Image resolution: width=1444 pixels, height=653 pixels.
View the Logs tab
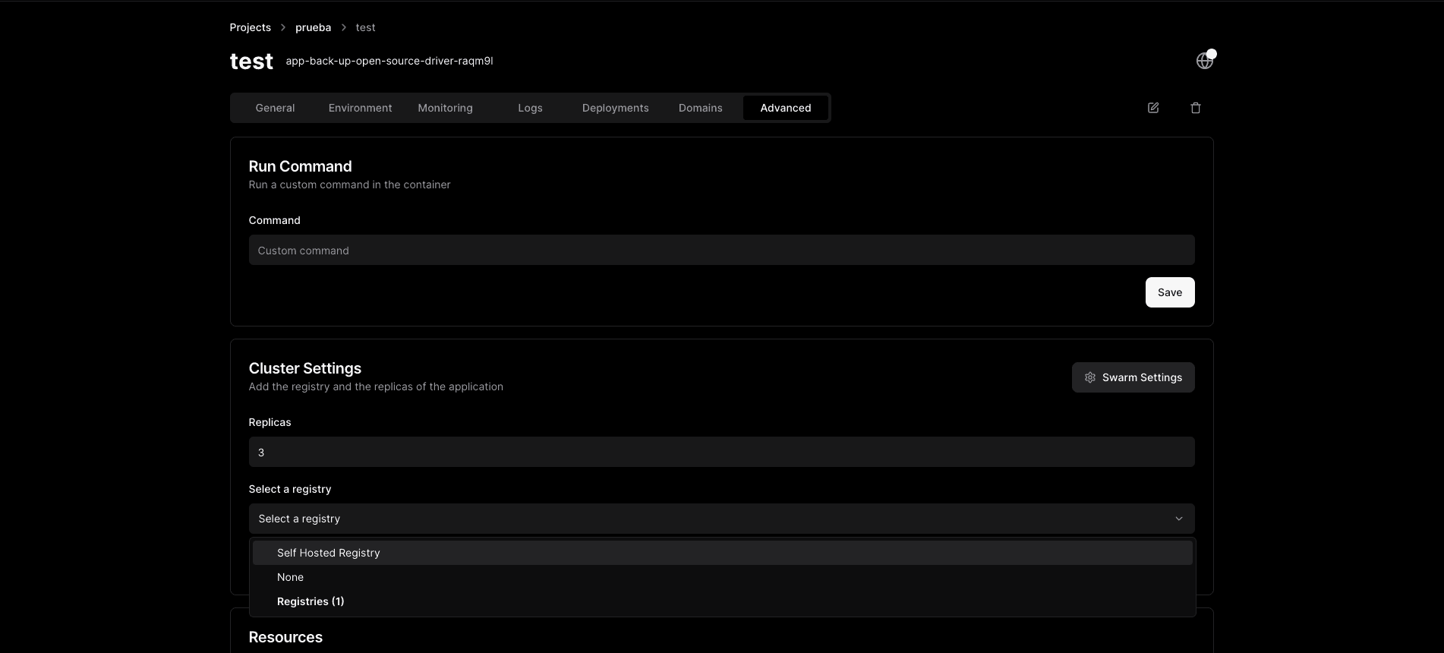(x=530, y=108)
